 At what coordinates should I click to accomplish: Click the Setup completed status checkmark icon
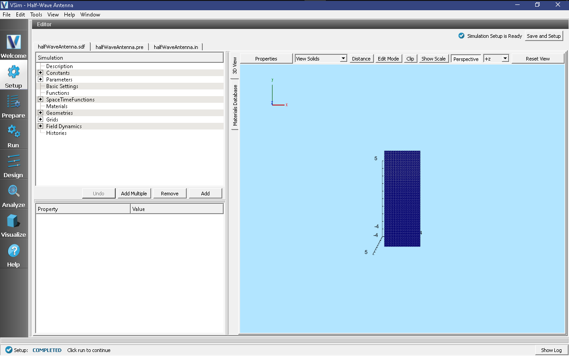[x=9, y=350]
